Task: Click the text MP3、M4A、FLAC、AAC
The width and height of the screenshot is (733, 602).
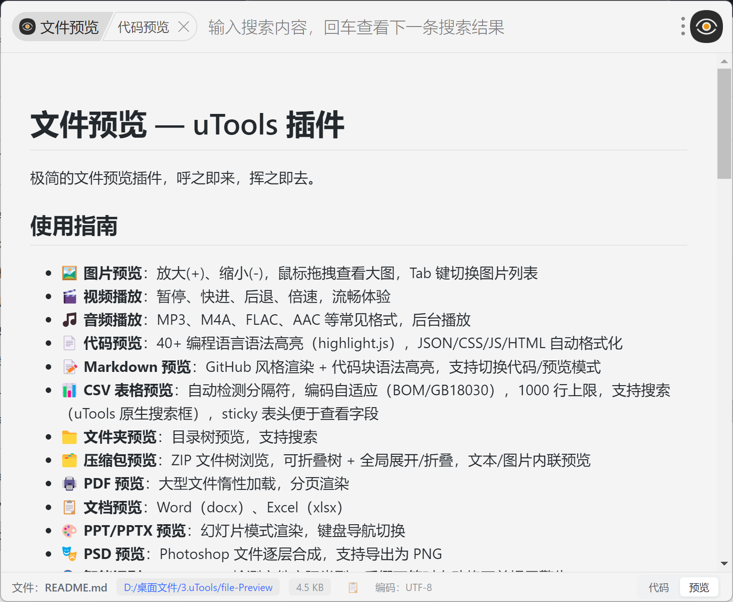Action: coord(239,320)
